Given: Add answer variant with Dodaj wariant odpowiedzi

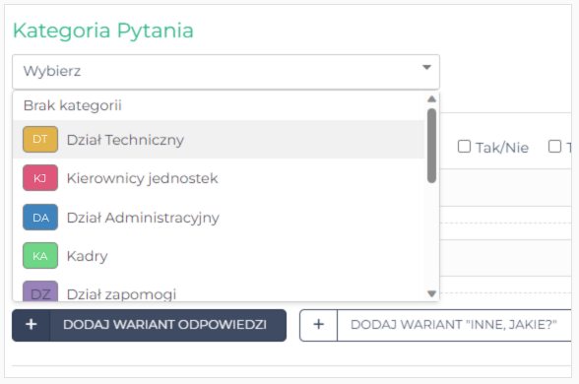Looking at the screenshot, I should [x=150, y=325].
